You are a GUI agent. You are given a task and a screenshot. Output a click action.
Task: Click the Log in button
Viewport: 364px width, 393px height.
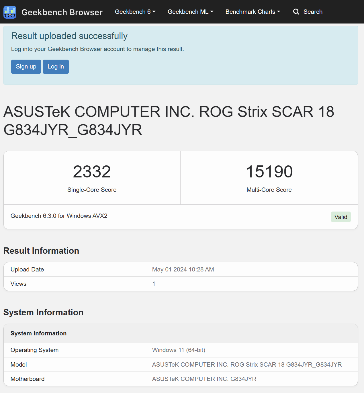click(56, 67)
